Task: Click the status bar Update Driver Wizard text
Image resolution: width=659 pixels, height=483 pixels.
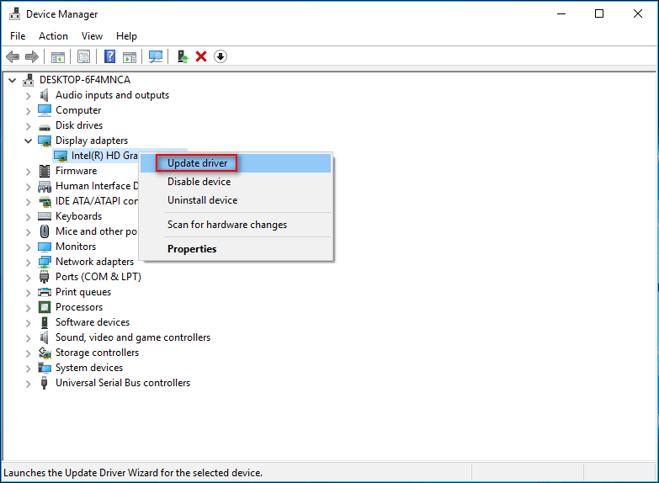Action: 133,473
